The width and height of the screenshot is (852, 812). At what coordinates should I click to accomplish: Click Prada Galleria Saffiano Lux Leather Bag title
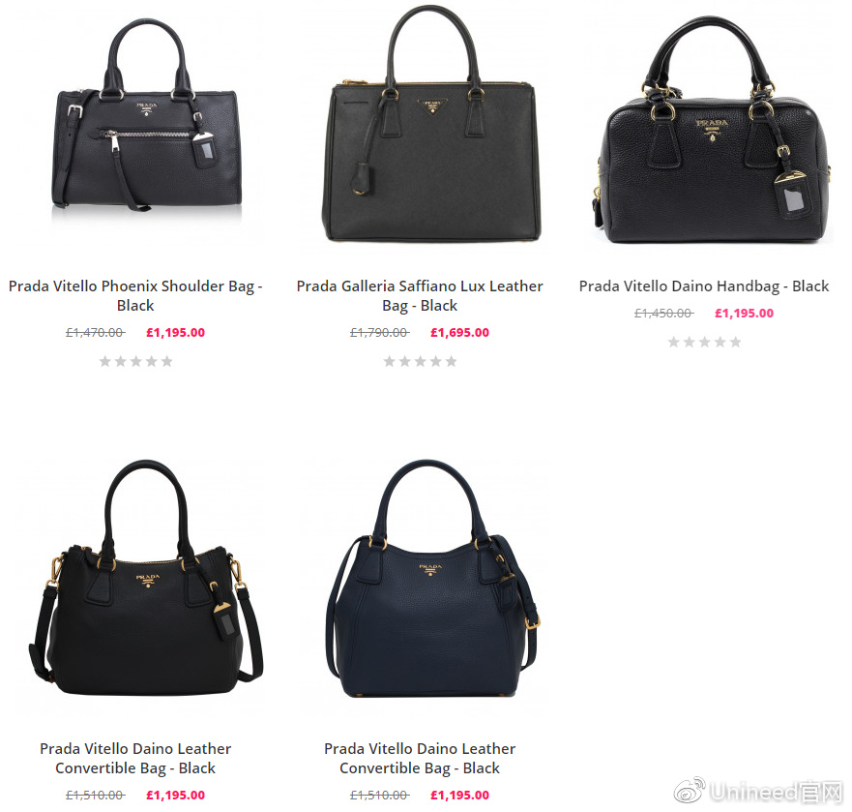point(420,295)
